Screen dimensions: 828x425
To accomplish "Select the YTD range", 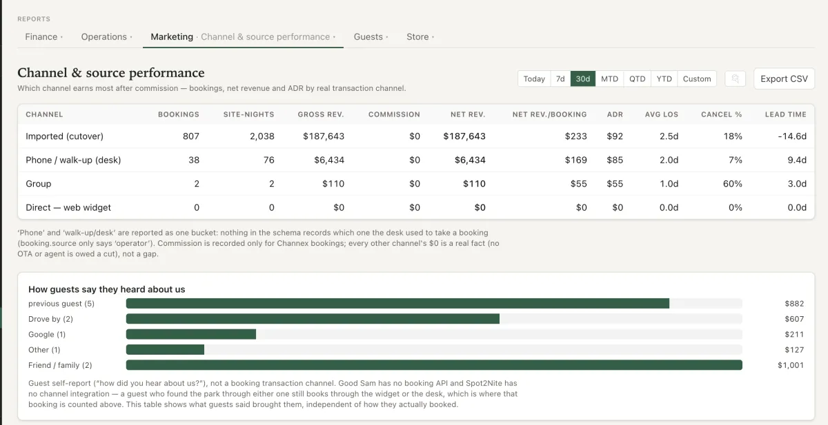I will [x=664, y=79].
